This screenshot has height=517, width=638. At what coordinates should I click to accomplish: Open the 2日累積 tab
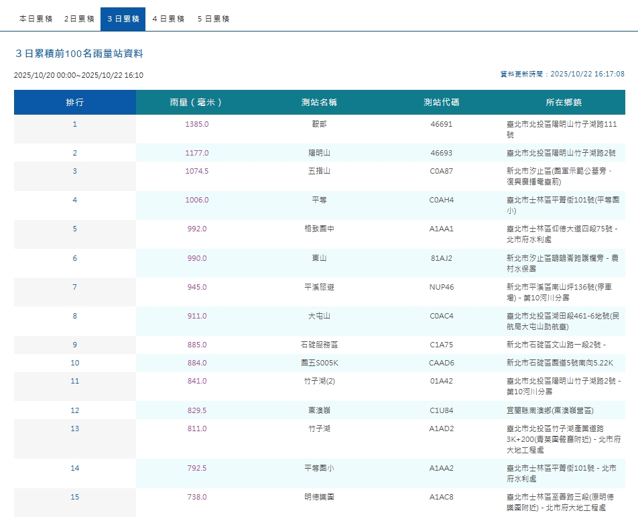pos(79,19)
